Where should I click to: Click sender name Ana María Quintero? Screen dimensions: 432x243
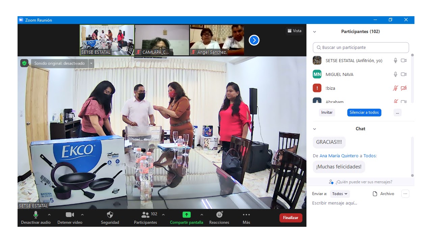click(339, 156)
